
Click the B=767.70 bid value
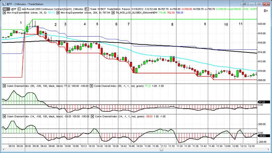tap(163, 9)
